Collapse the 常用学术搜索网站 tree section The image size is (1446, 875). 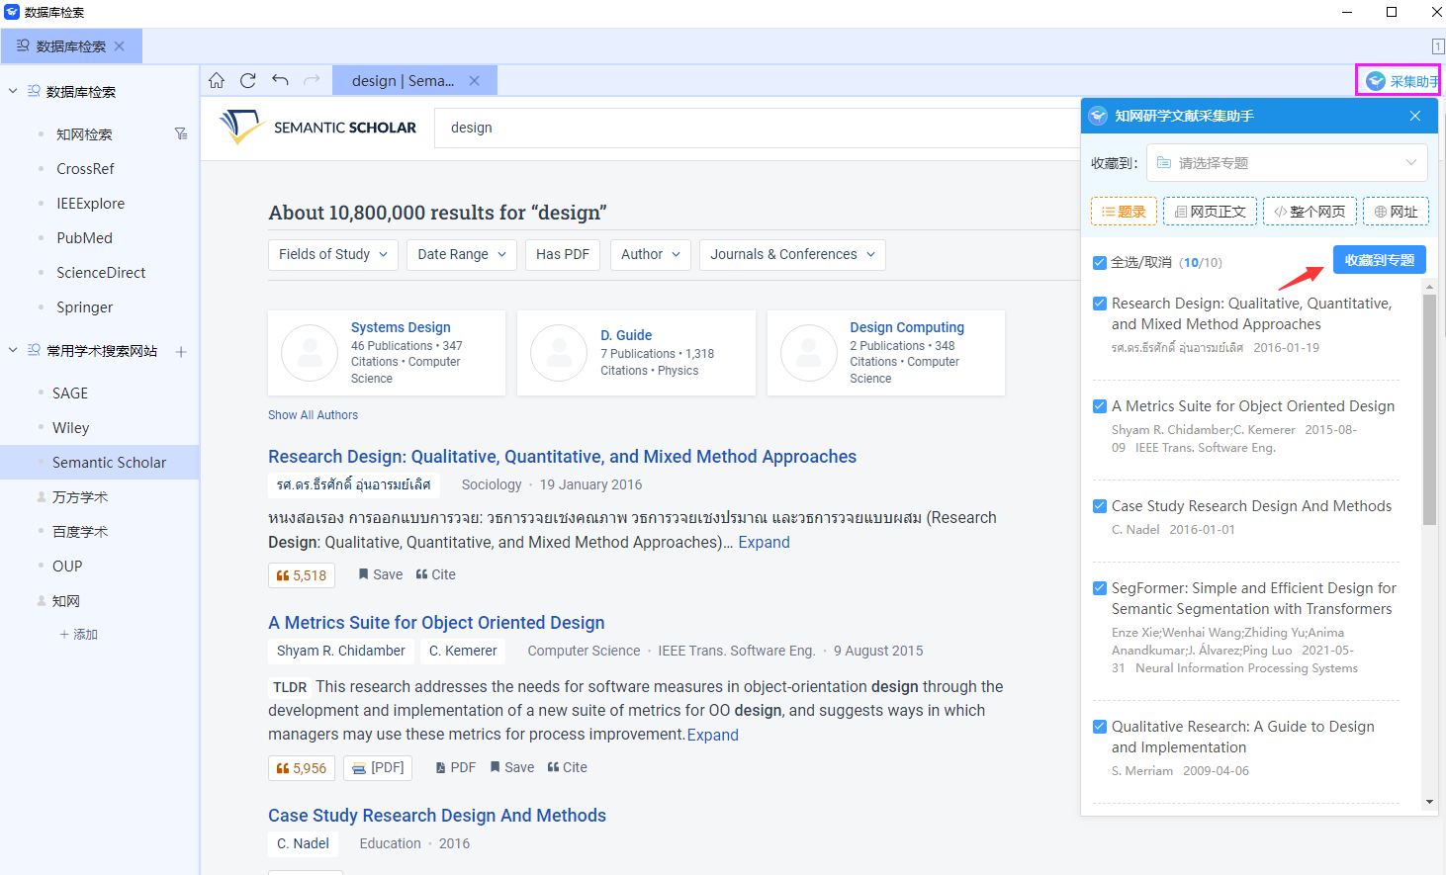coord(13,351)
